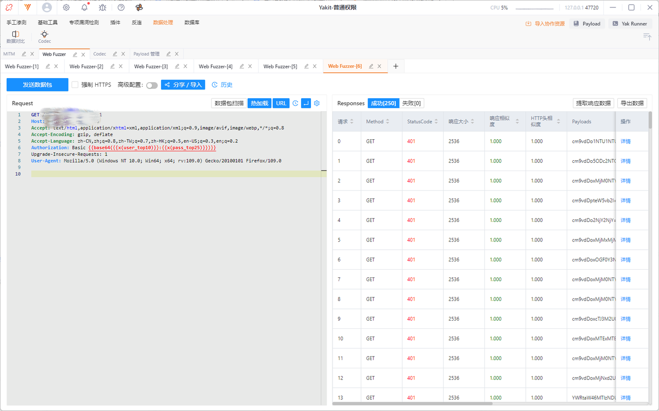Click the URL button in Request toolbar
The width and height of the screenshot is (659, 411).
tap(281, 103)
